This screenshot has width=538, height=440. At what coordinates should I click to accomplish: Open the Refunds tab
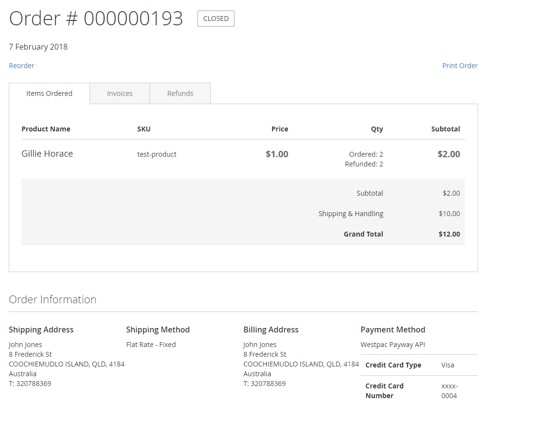click(x=180, y=93)
